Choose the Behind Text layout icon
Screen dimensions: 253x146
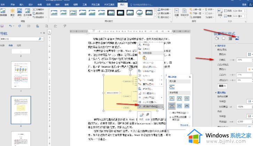click(x=179, y=106)
